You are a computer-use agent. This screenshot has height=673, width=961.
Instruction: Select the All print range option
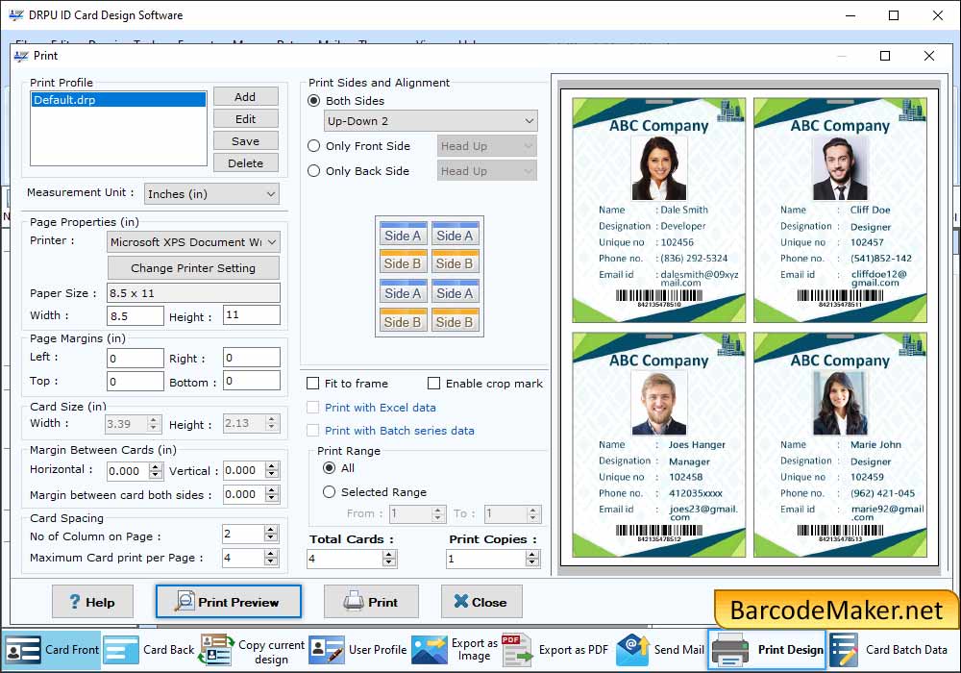(329, 468)
